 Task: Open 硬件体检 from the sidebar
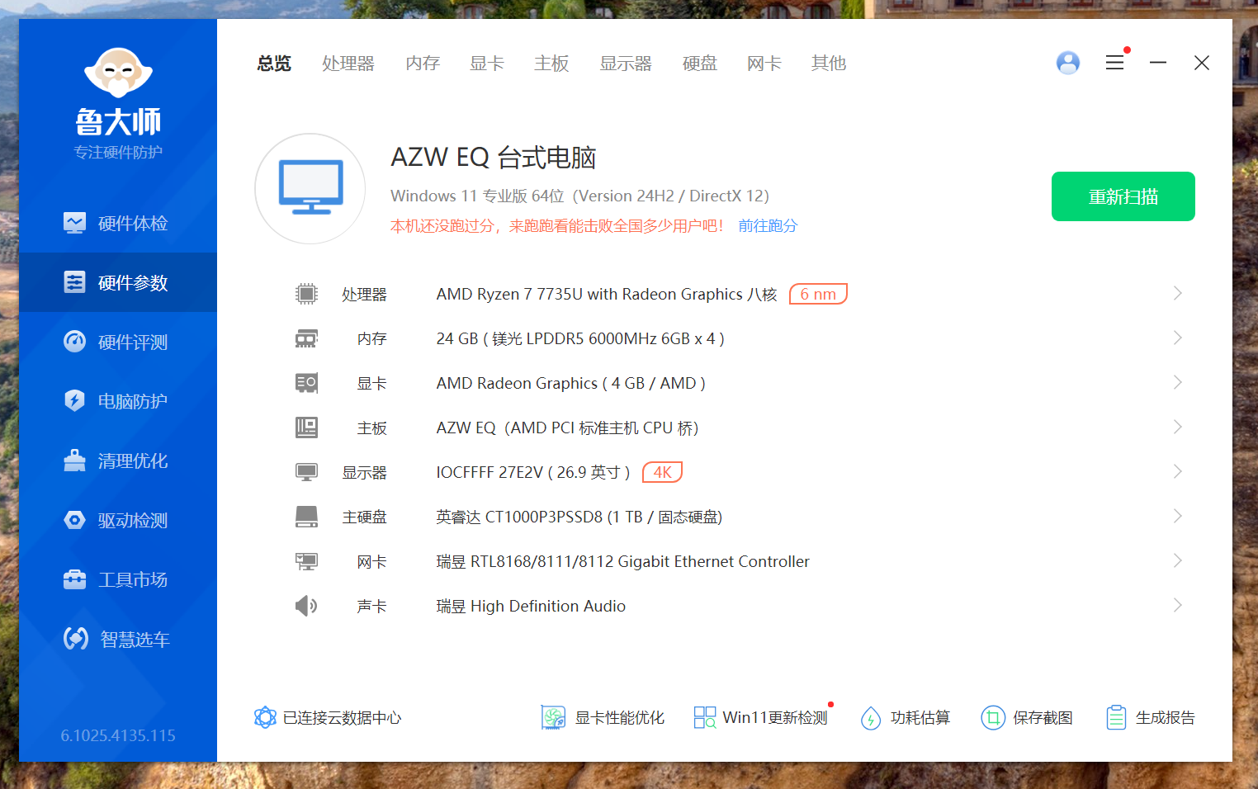[117, 223]
